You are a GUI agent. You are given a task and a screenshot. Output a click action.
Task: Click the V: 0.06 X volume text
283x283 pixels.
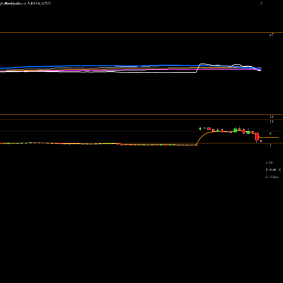pyautogui.click(x=273, y=170)
